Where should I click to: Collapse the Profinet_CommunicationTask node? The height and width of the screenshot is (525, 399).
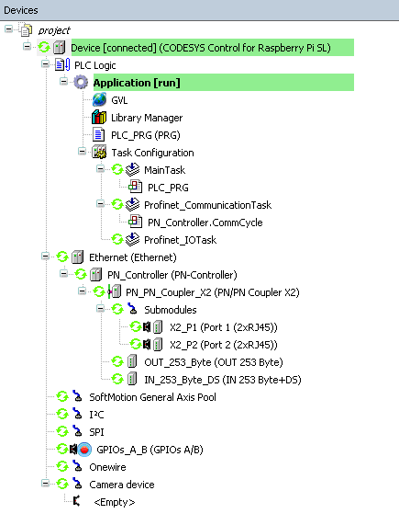tap(100, 204)
